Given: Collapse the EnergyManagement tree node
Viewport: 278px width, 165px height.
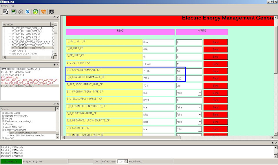Looking at the screenshot, I should click(x=3, y=130).
